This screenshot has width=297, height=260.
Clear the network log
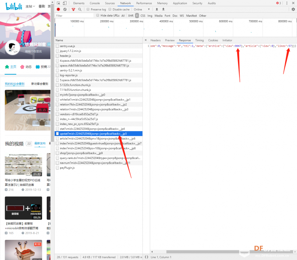point(65,9)
